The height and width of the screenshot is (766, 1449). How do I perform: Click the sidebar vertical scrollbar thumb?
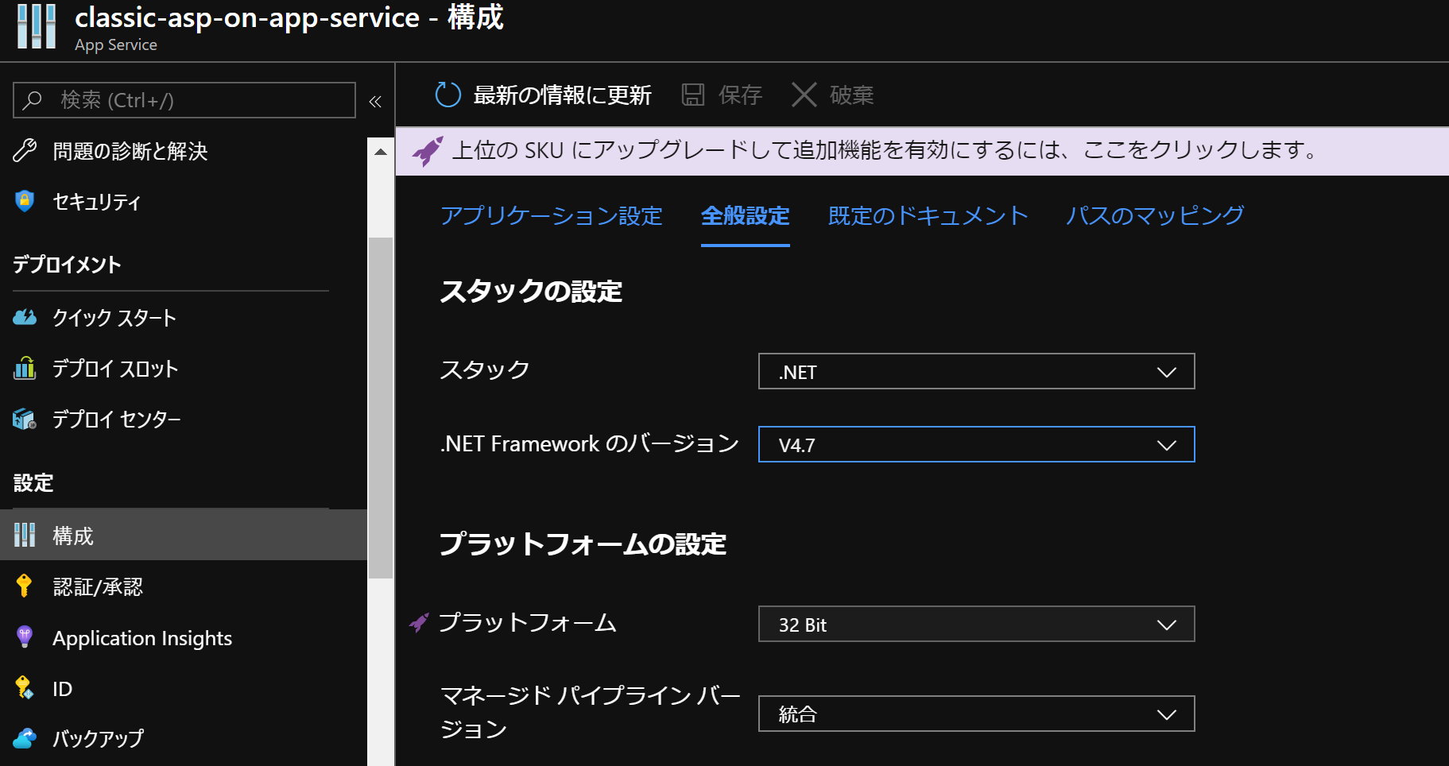(381, 408)
